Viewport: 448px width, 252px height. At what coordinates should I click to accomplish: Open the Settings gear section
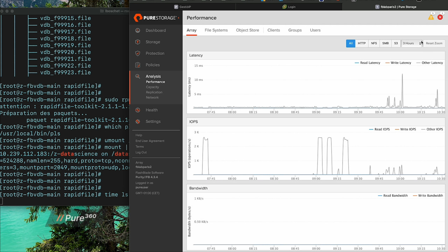pos(138,121)
